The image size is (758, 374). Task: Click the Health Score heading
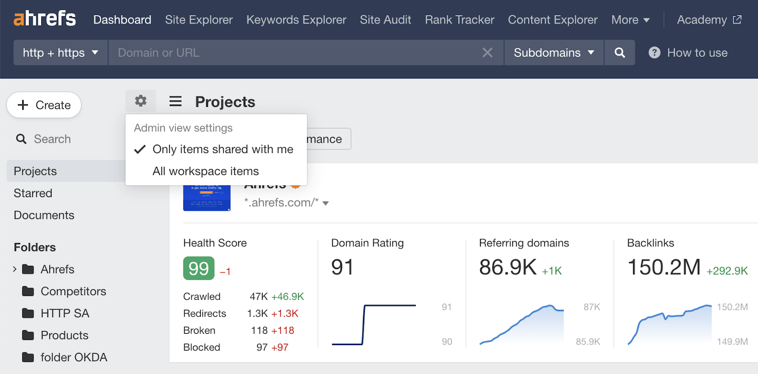pos(215,243)
